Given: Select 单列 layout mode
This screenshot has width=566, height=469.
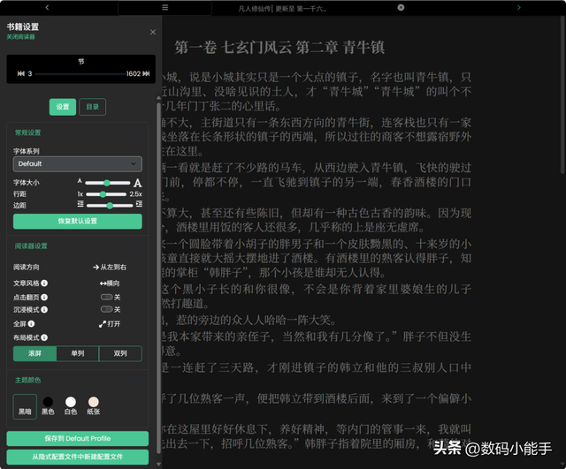Looking at the screenshot, I should pyautogui.click(x=78, y=353).
